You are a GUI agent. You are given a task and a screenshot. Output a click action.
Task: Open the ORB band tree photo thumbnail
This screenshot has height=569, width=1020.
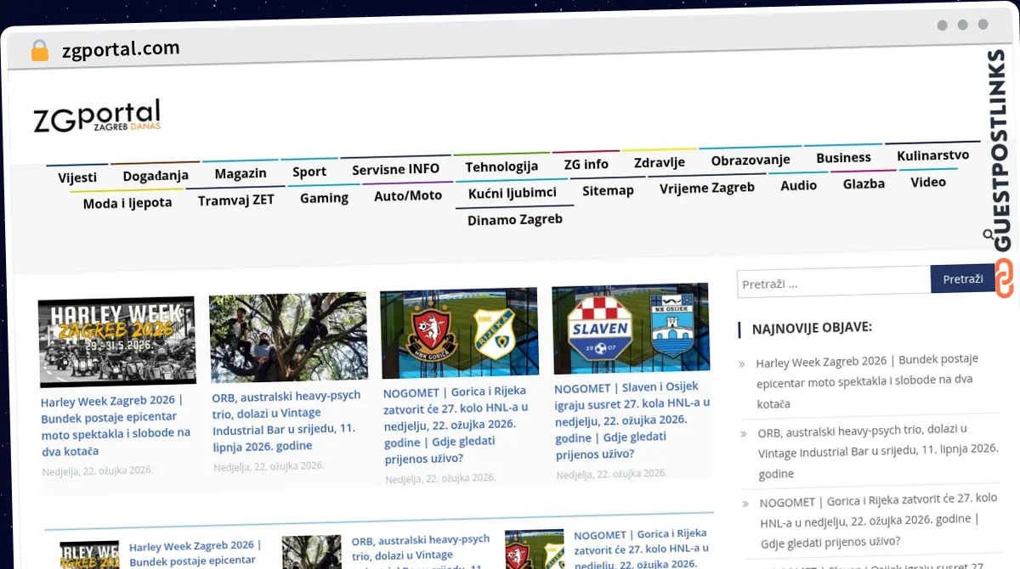(x=288, y=336)
